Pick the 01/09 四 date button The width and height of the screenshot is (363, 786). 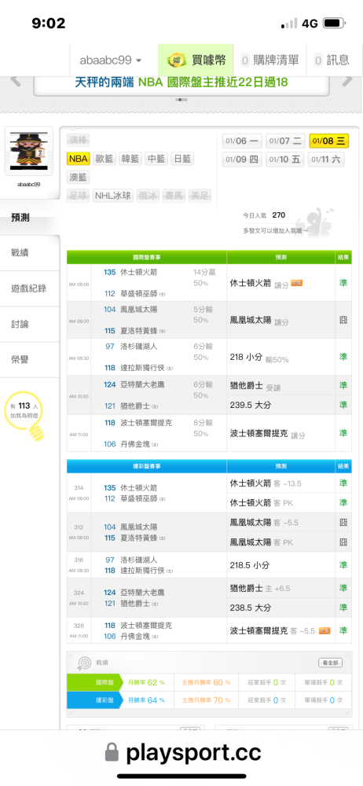click(242, 160)
